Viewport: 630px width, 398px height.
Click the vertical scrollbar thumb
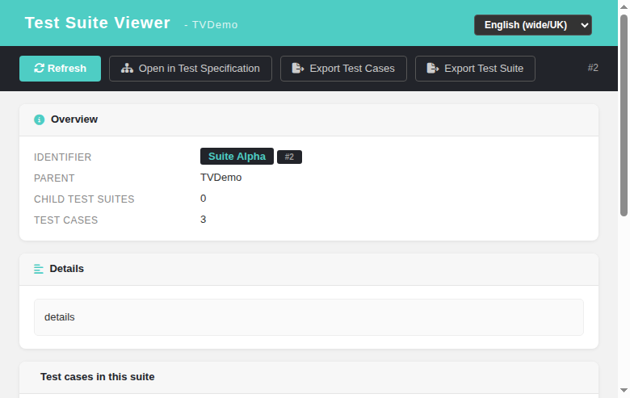click(624, 115)
